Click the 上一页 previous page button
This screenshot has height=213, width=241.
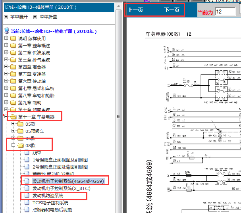coord(135,10)
